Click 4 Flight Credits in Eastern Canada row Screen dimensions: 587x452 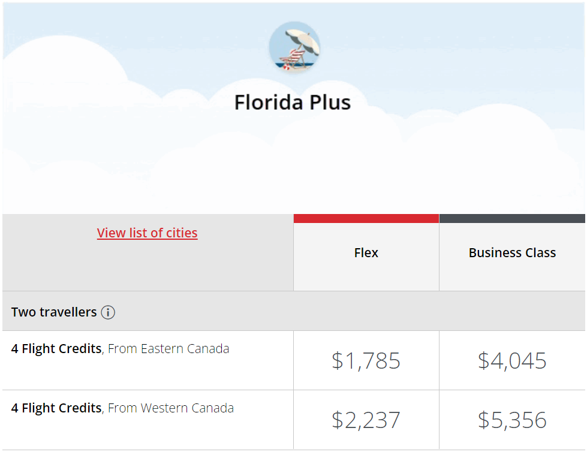click(x=56, y=349)
